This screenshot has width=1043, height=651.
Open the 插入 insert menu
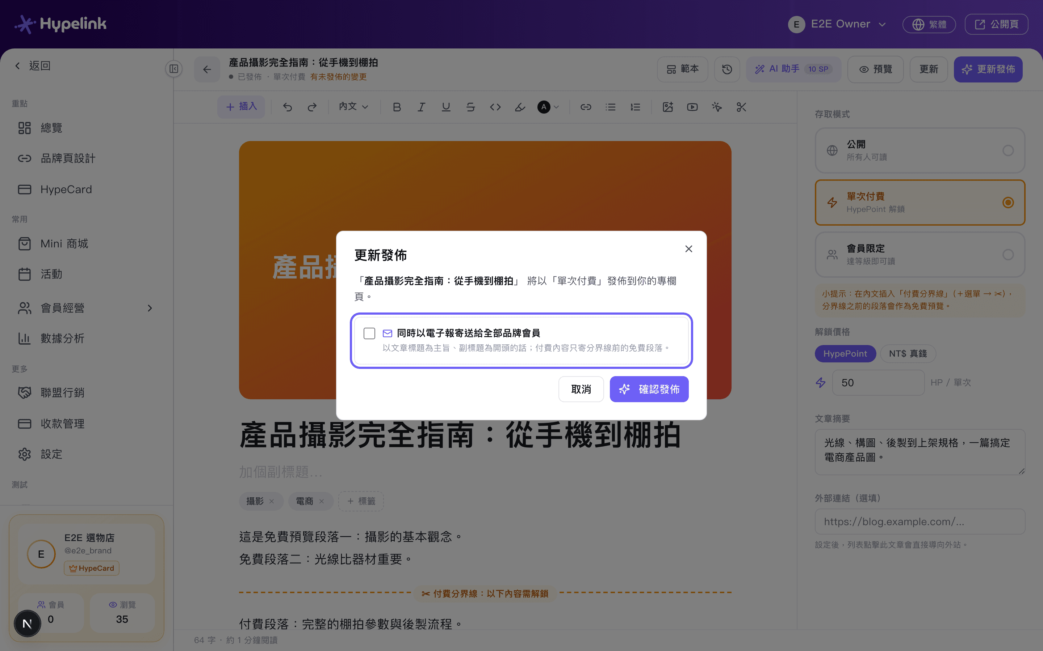tap(241, 107)
